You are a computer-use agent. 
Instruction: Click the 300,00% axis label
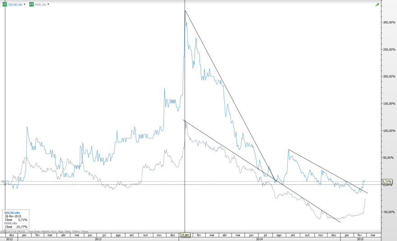389,22
